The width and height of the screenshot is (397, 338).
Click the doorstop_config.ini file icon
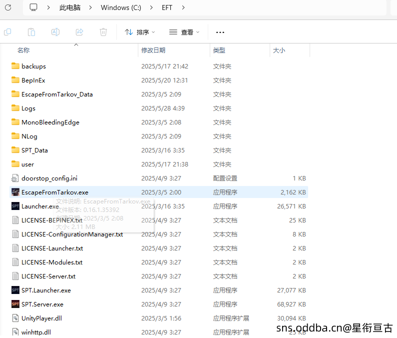(15, 178)
